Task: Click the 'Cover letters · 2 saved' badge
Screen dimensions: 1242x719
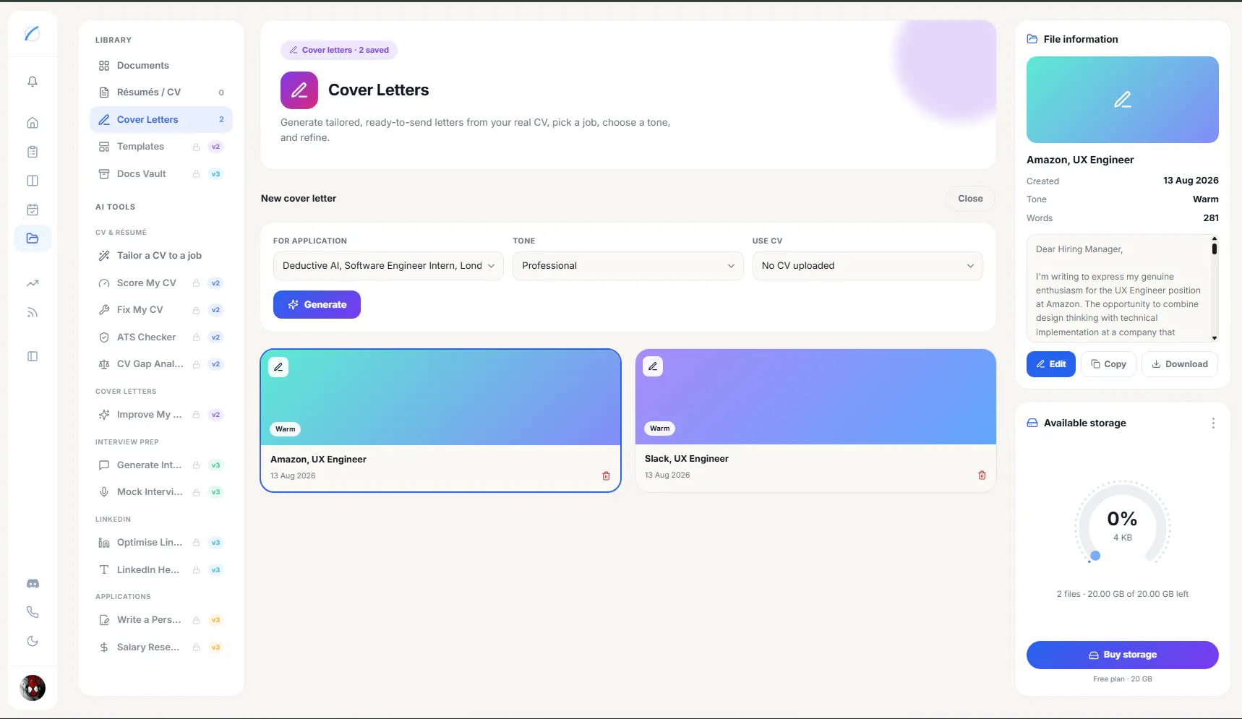Action: 339,50
